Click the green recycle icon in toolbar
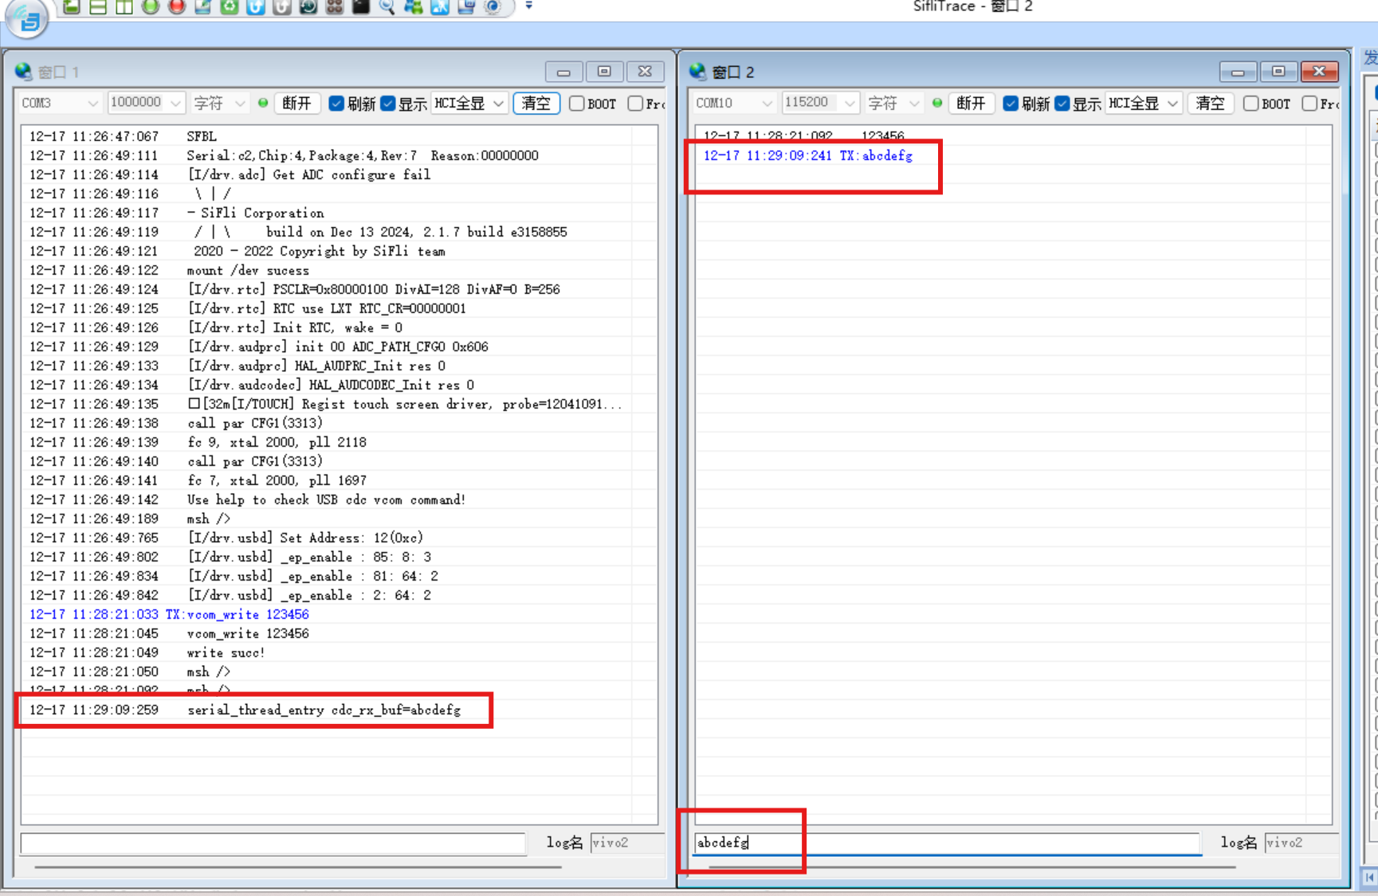This screenshot has width=1378, height=896. click(230, 6)
